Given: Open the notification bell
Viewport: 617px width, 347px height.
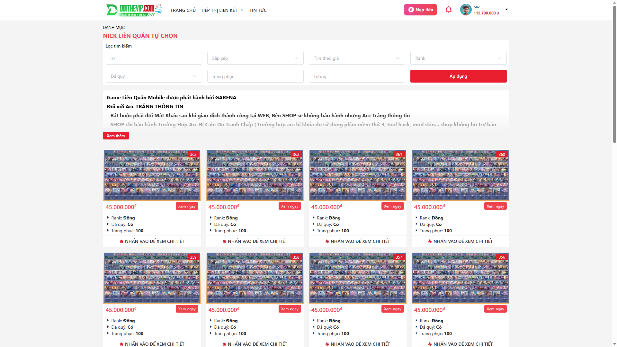Looking at the screenshot, I should 449,10.
